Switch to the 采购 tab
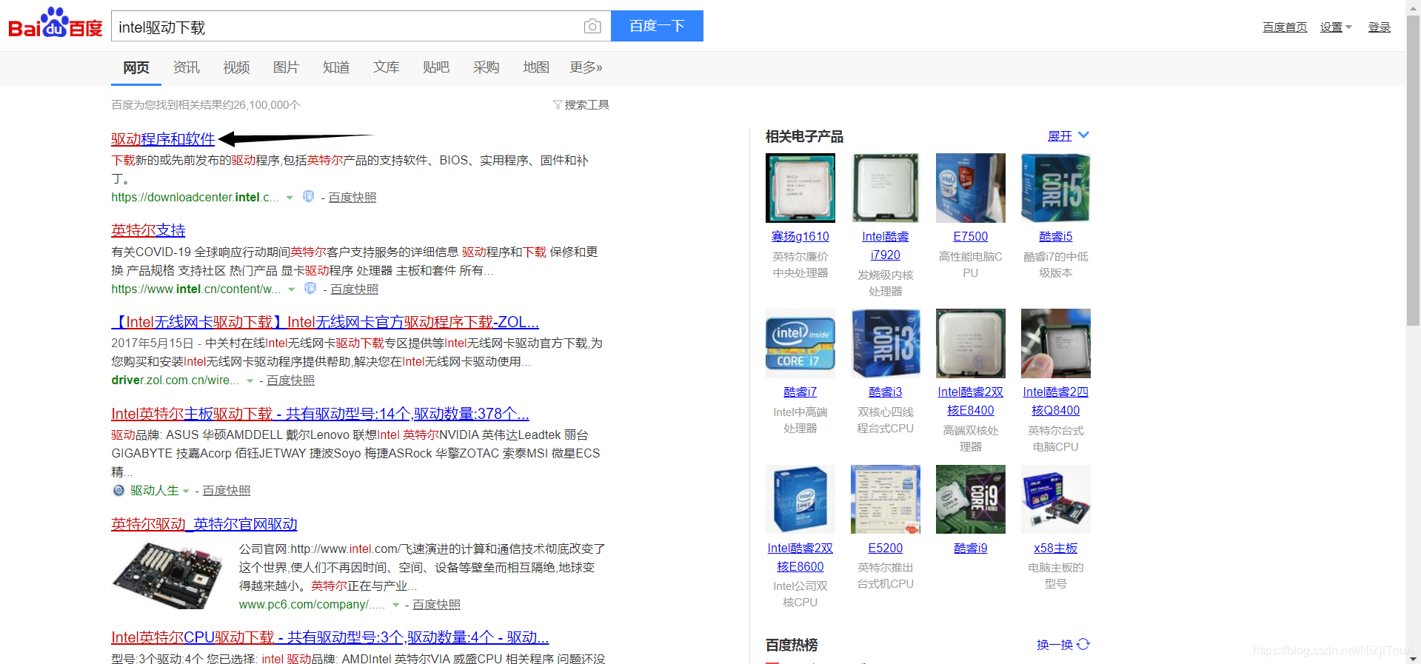The height and width of the screenshot is (664, 1421). coord(487,67)
